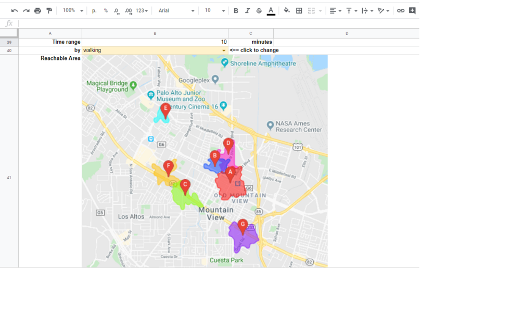The height and width of the screenshot is (327, 523).
Task: Select row 40 header
Action: (x=9, y=51)
